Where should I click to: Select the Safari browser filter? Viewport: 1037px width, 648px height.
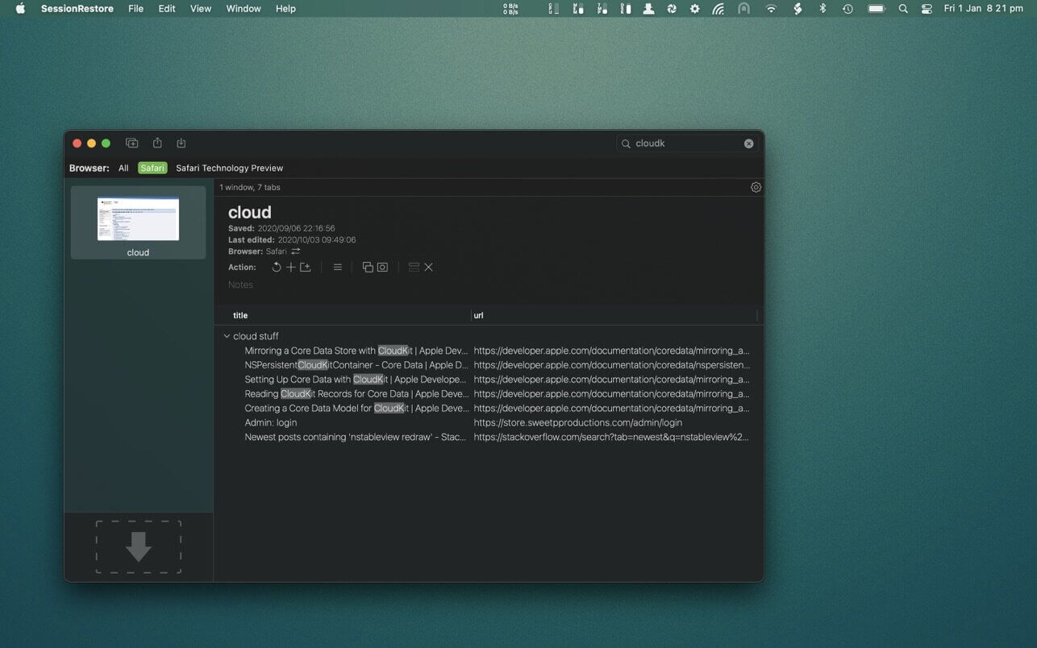152,168
